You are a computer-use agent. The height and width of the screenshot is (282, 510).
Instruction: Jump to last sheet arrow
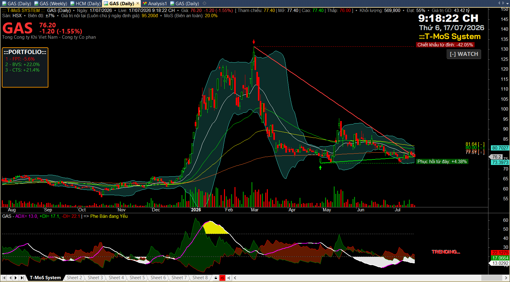pyautogui.click(x=22, y=278)
